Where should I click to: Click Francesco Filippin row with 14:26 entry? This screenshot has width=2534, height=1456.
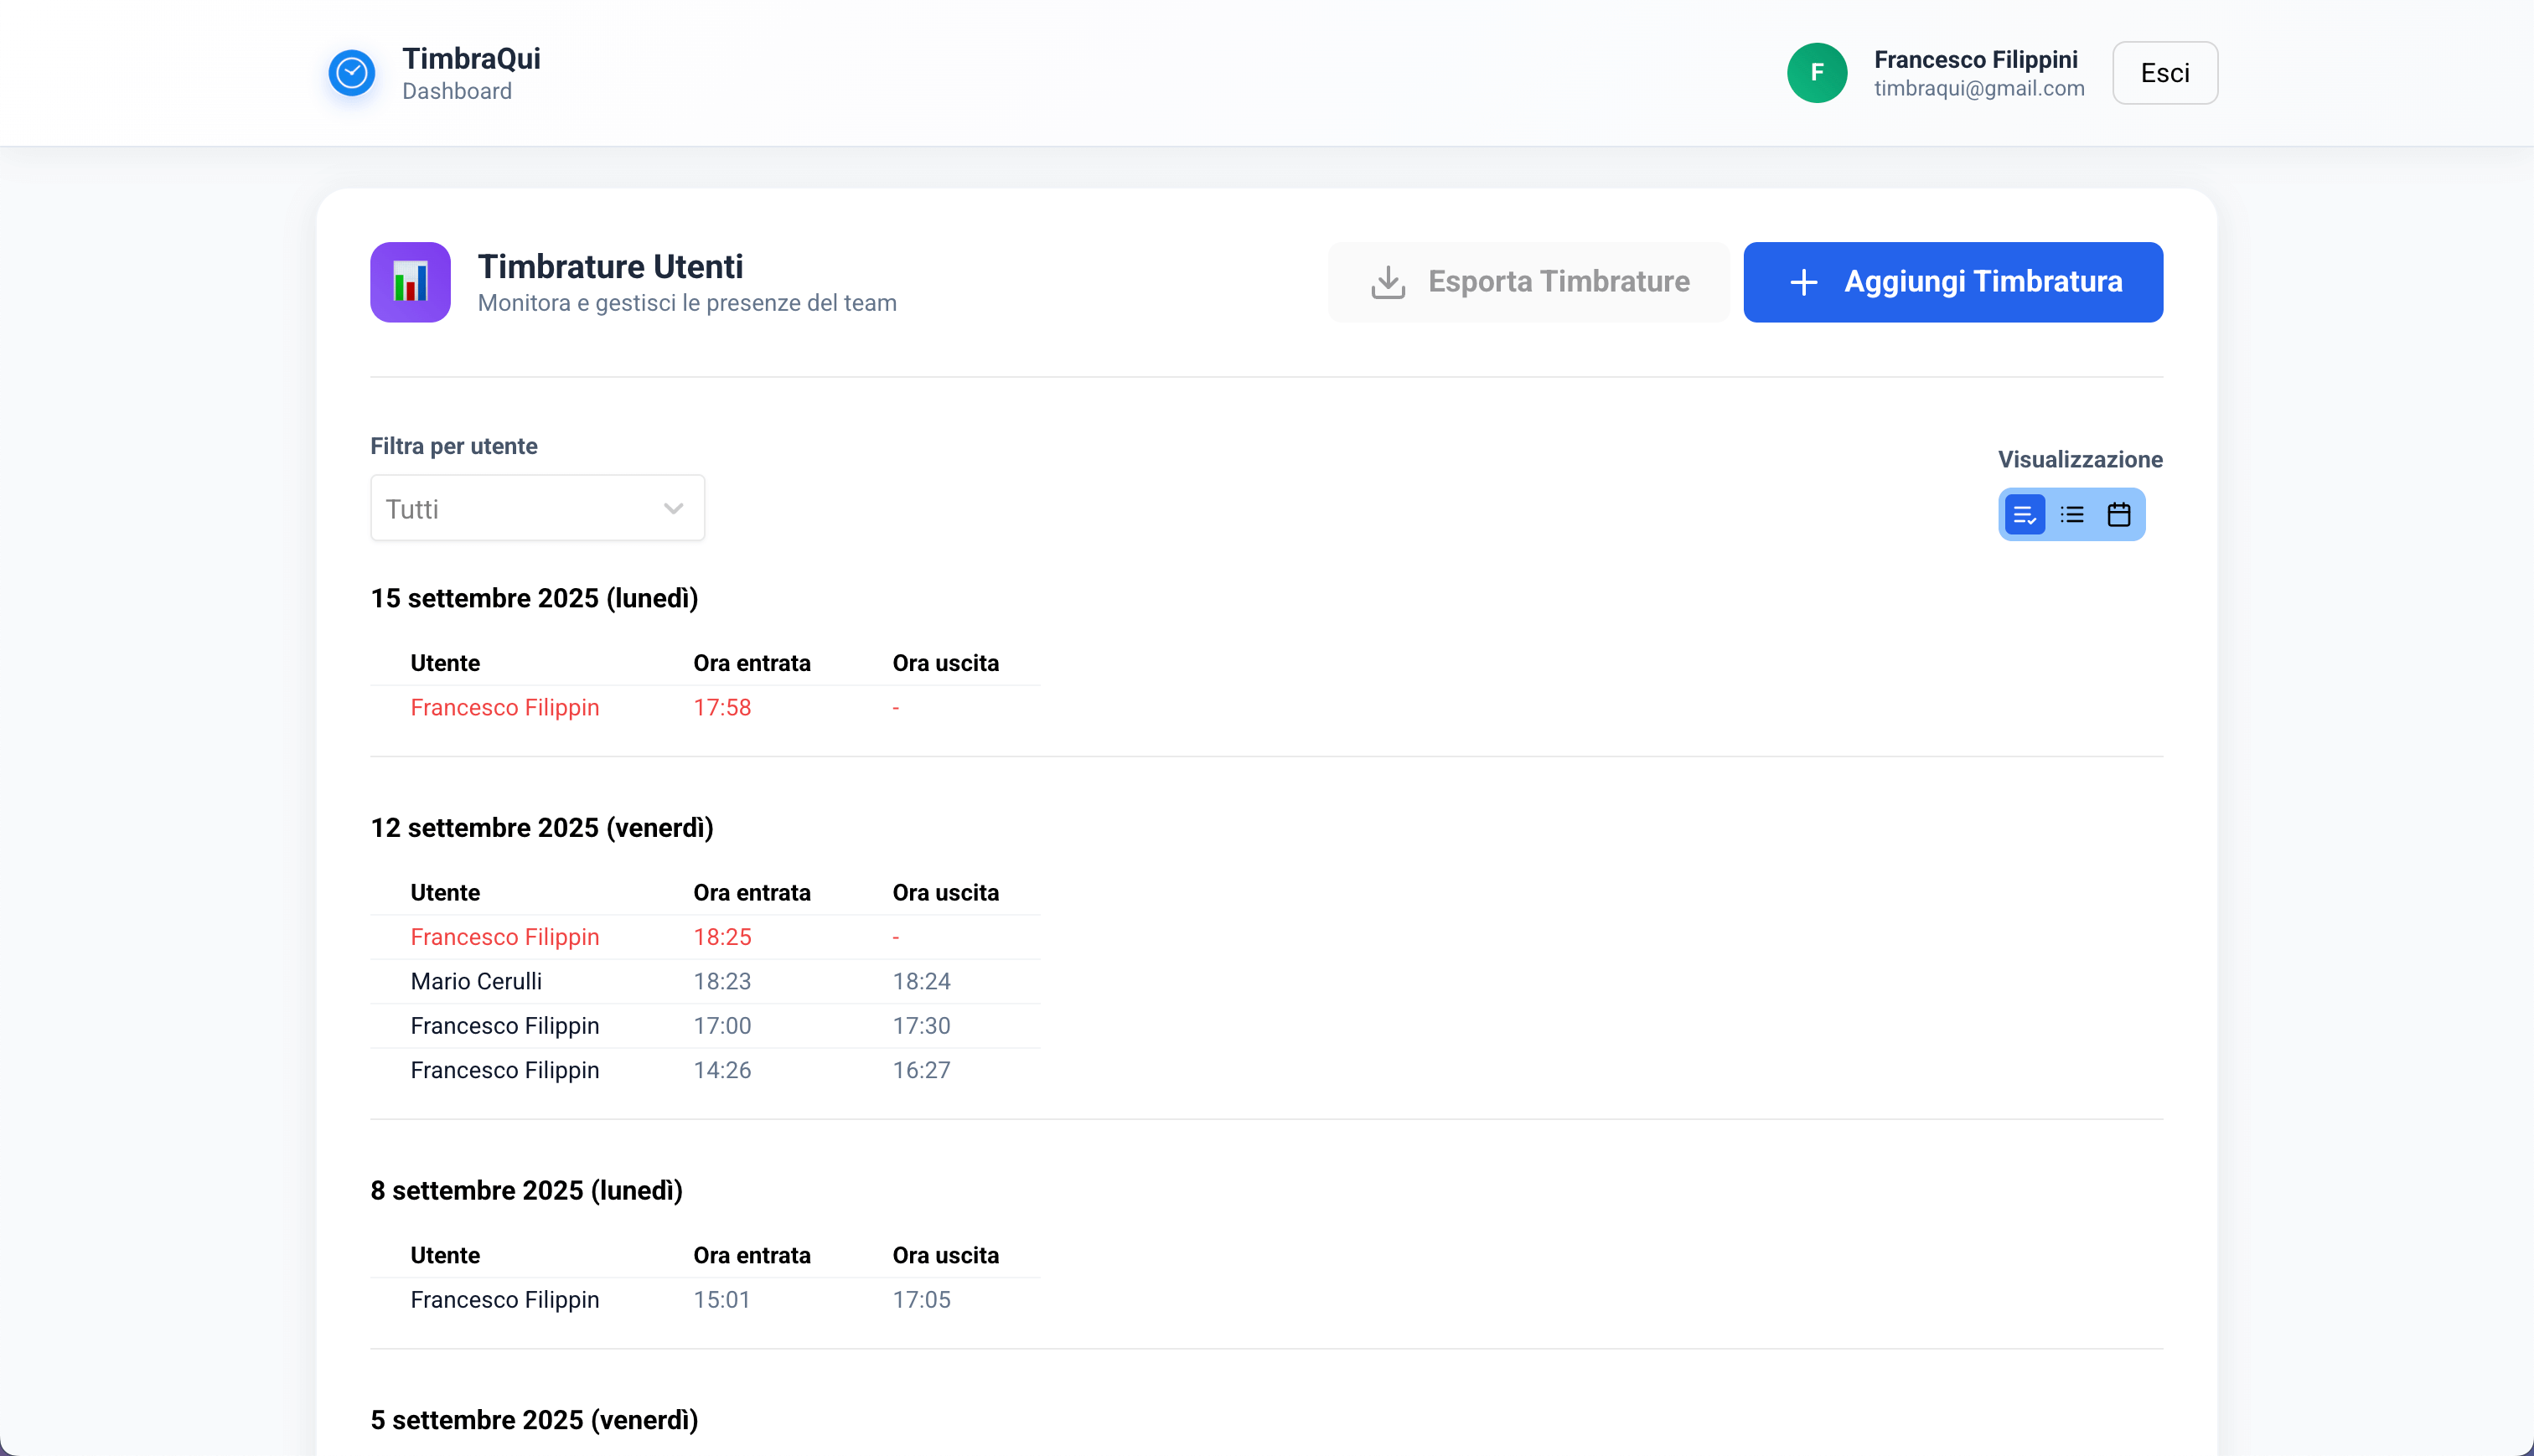504,1070
